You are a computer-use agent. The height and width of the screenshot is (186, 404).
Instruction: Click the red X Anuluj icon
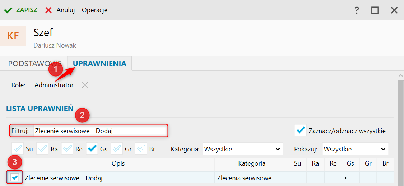tap(48, 10)
